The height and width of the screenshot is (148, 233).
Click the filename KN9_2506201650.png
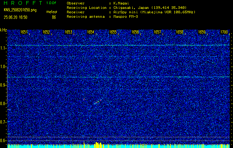pos(20,10)
